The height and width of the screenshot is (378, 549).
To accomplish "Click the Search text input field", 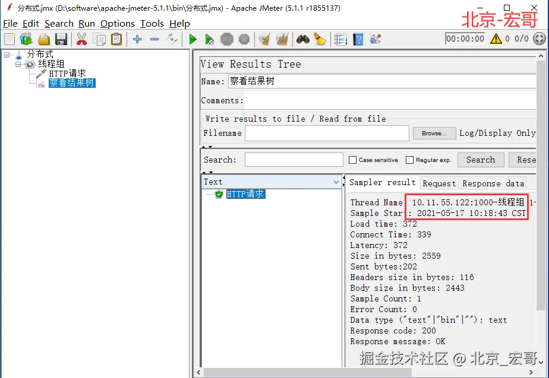I will pos(294,160).
